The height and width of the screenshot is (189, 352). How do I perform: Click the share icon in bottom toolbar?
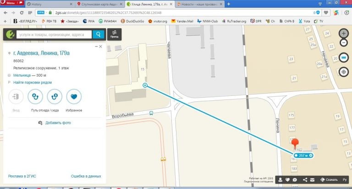tap(305, 179)
